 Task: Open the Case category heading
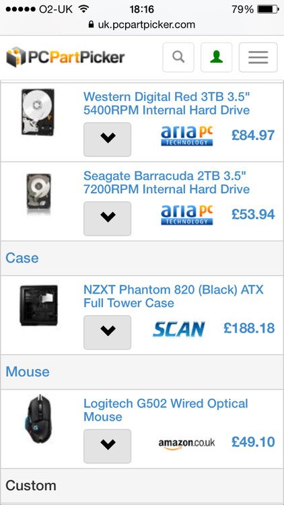22,258
